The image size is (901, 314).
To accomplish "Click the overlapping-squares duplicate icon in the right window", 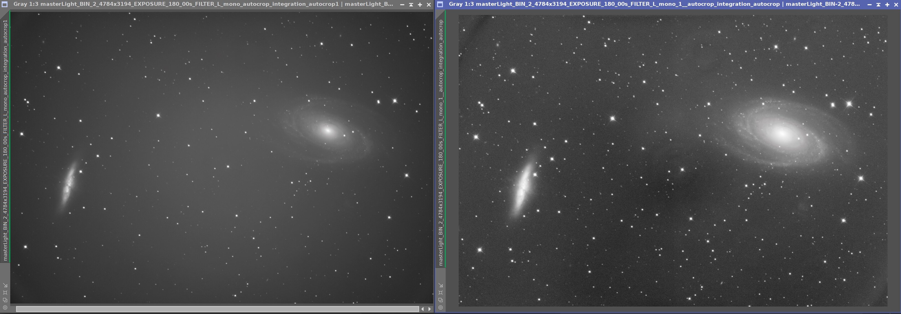I will 440,300.
